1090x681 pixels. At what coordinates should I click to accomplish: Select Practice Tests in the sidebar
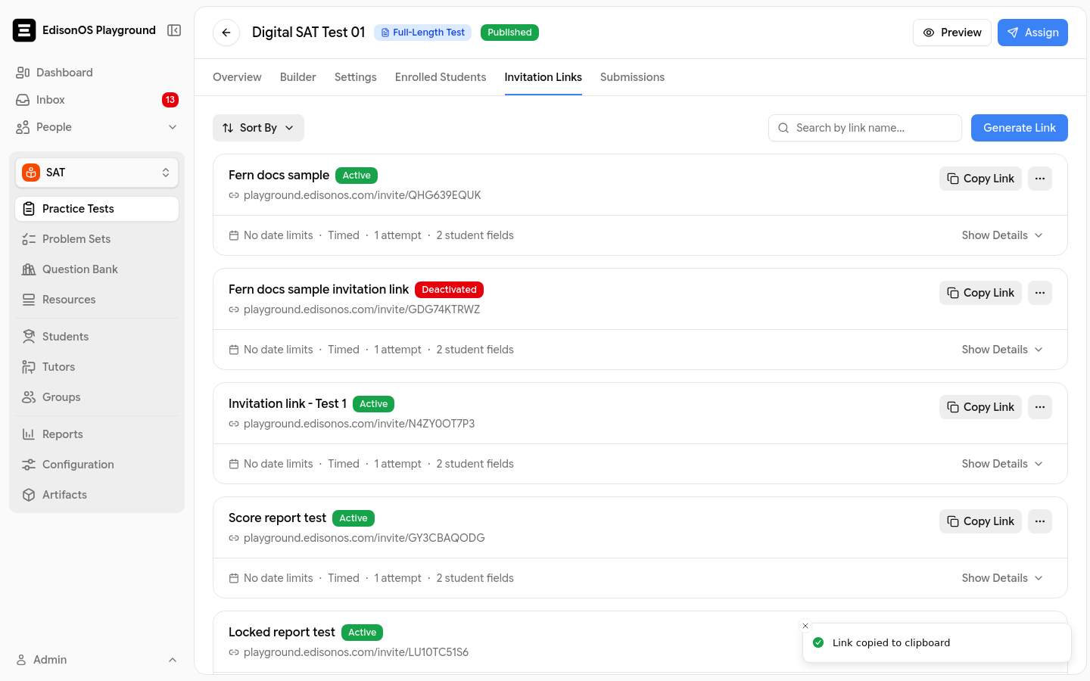click(x=97, y=209)
